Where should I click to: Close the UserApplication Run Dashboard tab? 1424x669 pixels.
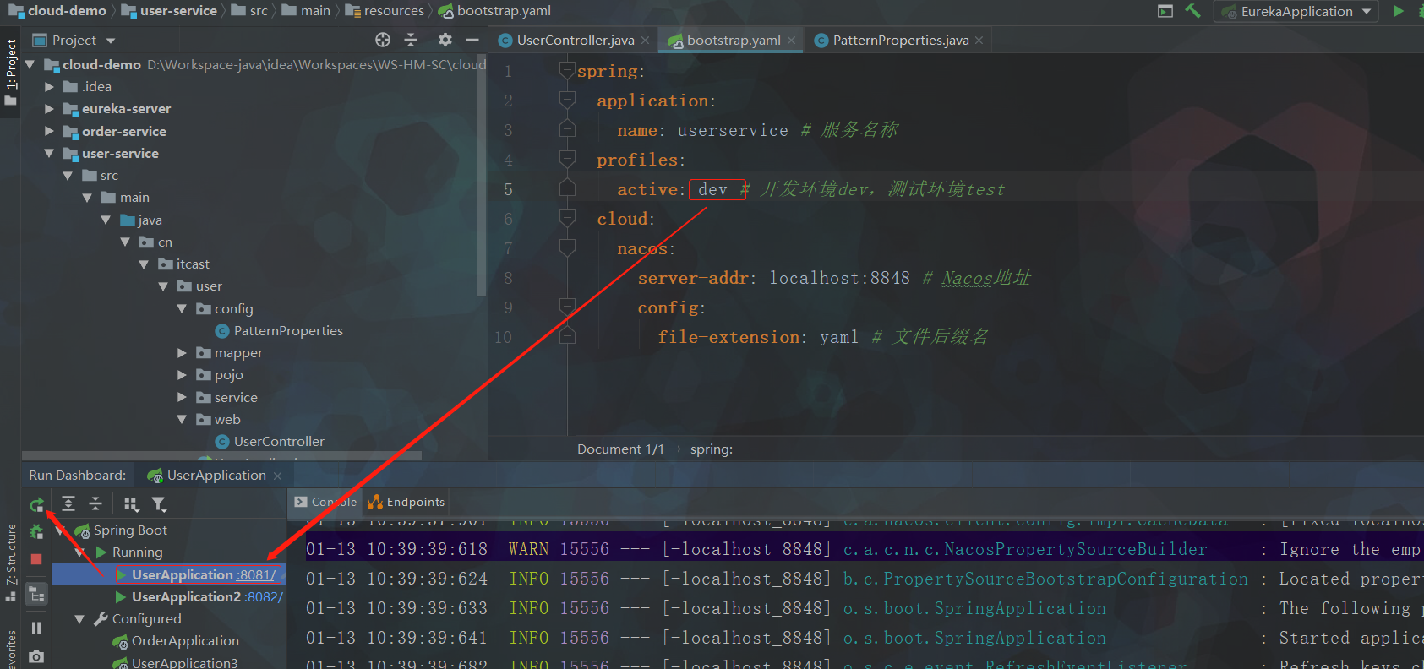click(x=277, y=476)
